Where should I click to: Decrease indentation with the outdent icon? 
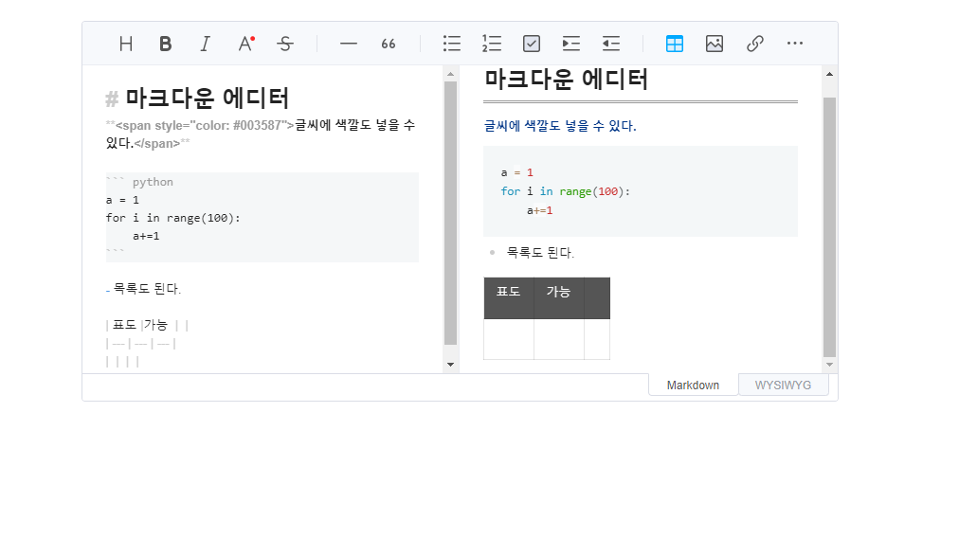[610, 43]
